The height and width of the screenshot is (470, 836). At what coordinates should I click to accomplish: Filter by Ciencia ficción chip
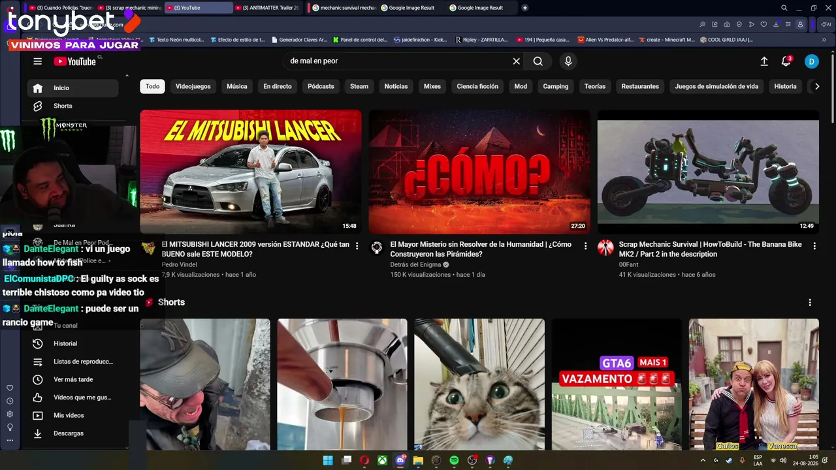click(477, 86)
